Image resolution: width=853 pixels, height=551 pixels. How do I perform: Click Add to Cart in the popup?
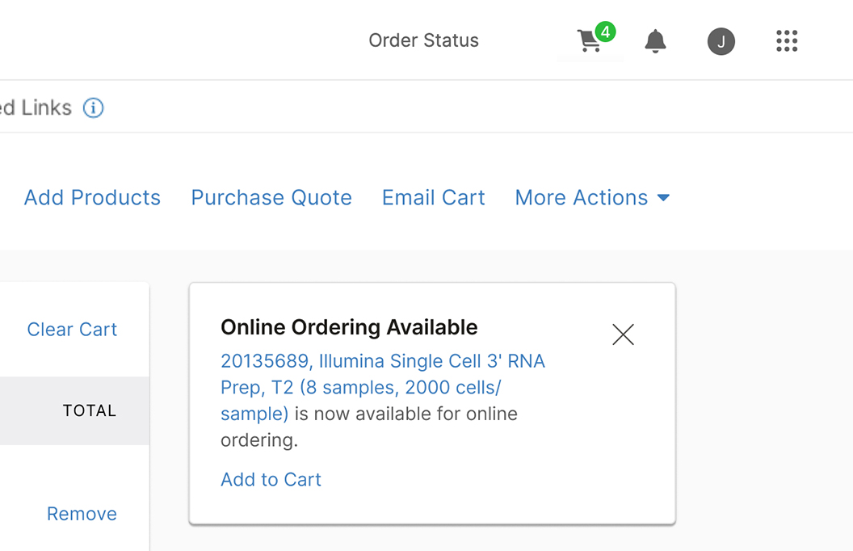click(271, 480)
